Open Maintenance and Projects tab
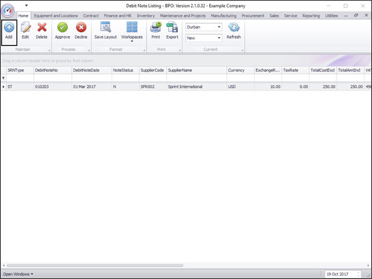 pyautogui.click(x=183, y=16)
